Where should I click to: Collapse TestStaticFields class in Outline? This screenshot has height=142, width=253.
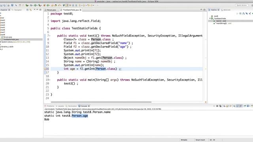tap(210, 19)
